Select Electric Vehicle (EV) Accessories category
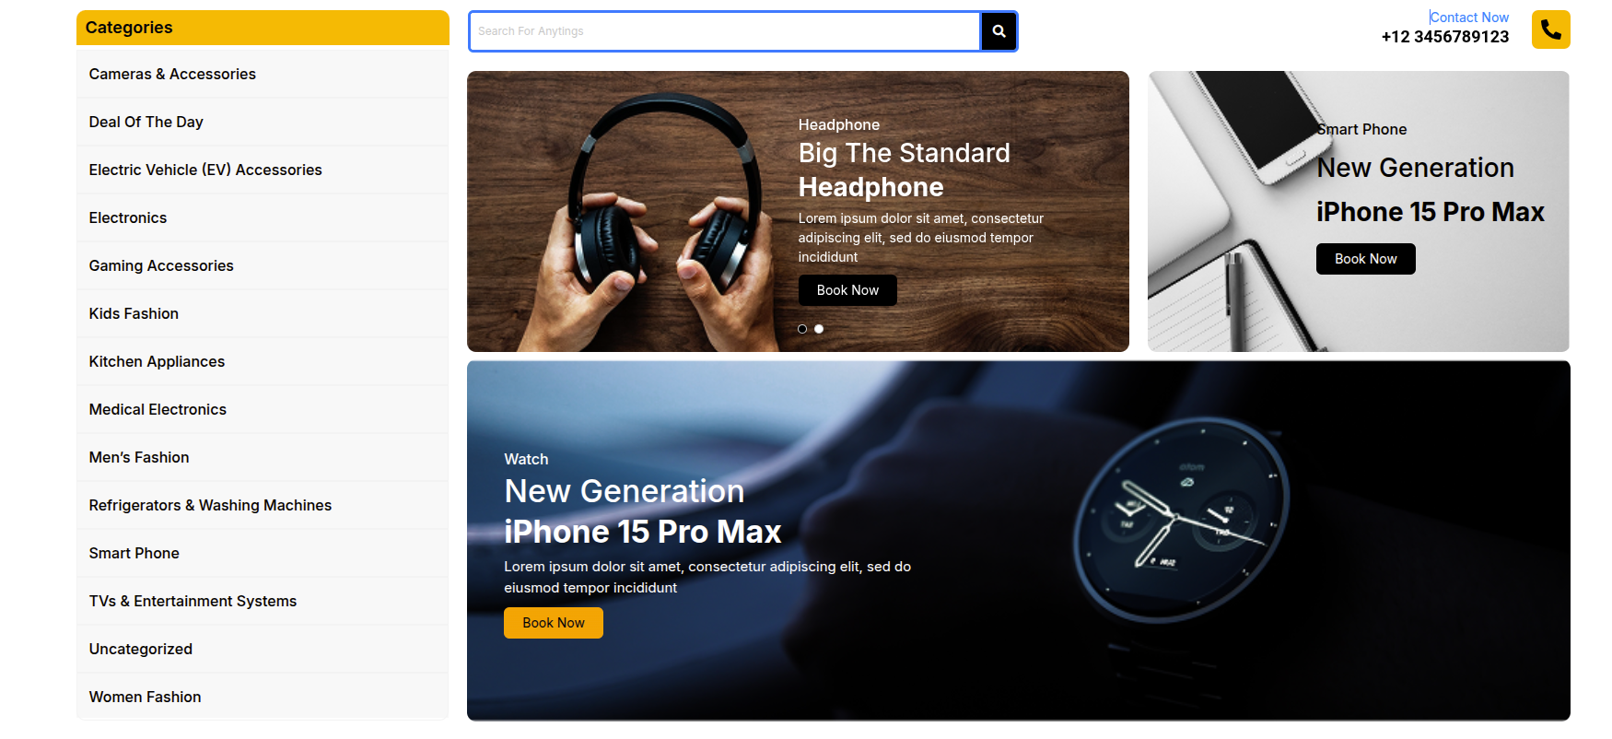The width and height of the screenshot is (1612, 739). tap(263, 170)
